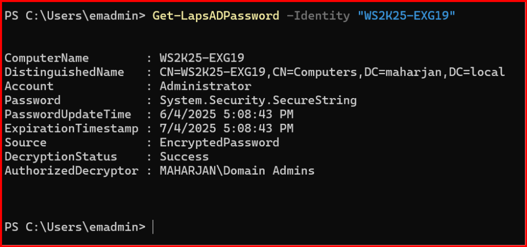Click the Account value Administrator
This screenshot has height=247, width=527.
206,86
